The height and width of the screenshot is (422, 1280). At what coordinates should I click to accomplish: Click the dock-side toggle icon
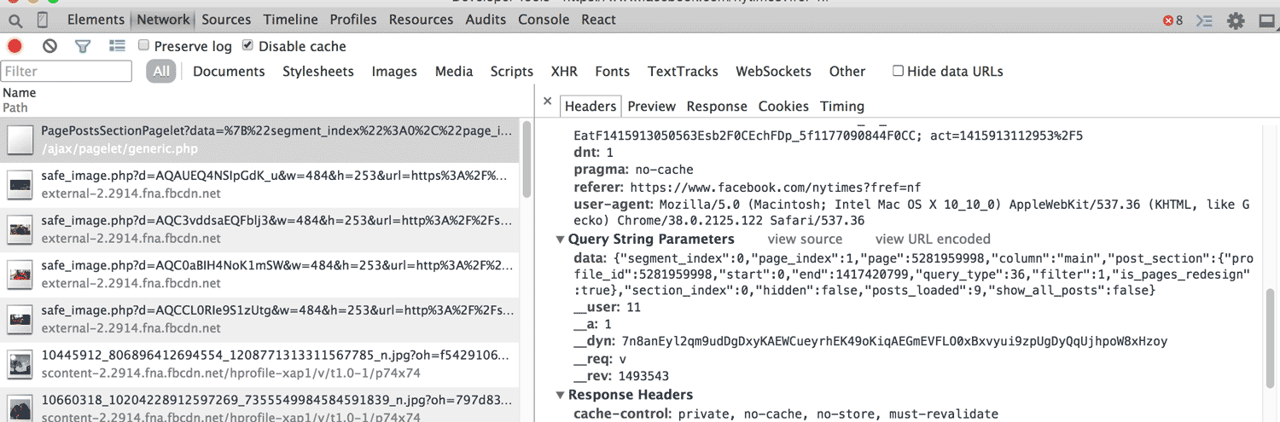point(1266,20)
